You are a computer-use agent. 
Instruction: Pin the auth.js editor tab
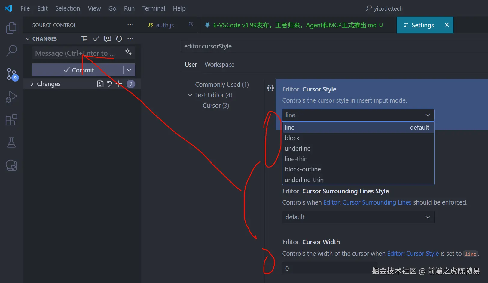coord(191,25)
